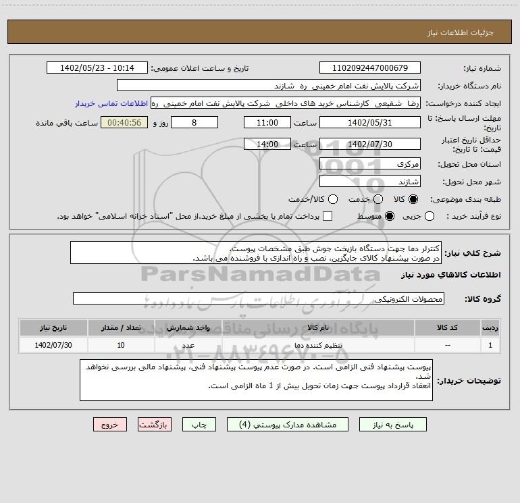The height and width of the screenshot is (503, 520).
Task: Click the request creator field رضا شفیعی
Action: pos(286,103)
